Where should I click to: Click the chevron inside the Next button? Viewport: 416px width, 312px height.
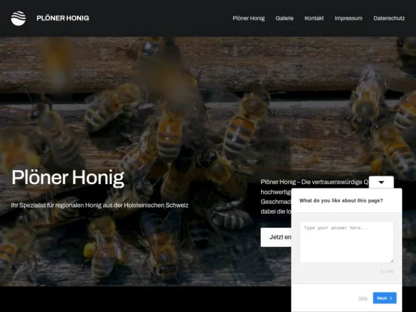391,298
